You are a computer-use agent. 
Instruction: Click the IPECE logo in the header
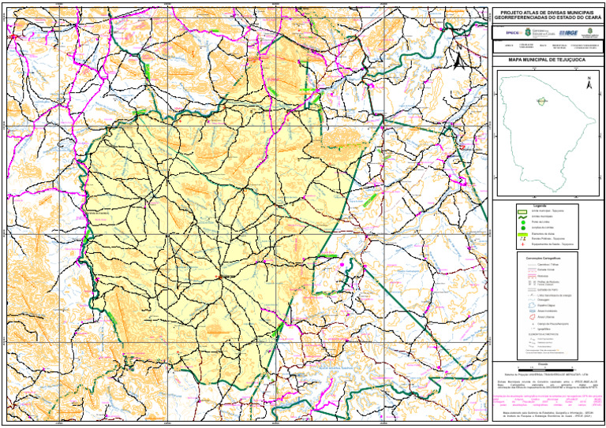tap(514, 33)
